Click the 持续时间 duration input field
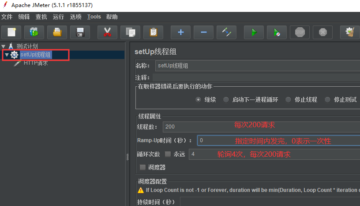 (270, 202)
